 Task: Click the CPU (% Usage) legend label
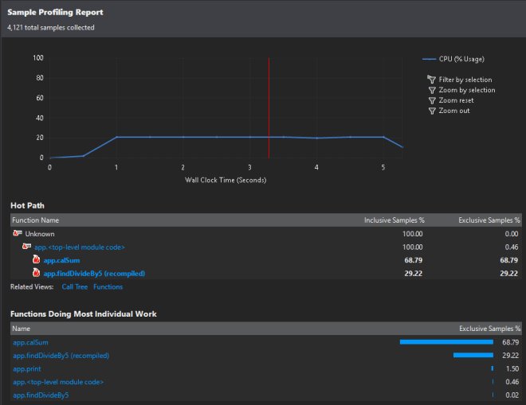(461, 59)
